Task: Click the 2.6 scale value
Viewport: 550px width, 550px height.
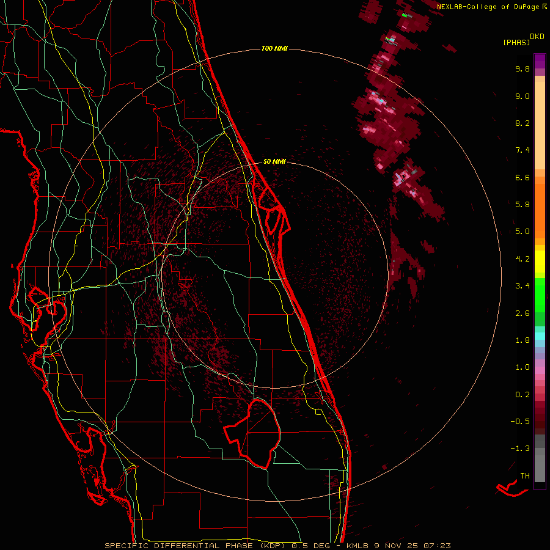Action: 522,313
